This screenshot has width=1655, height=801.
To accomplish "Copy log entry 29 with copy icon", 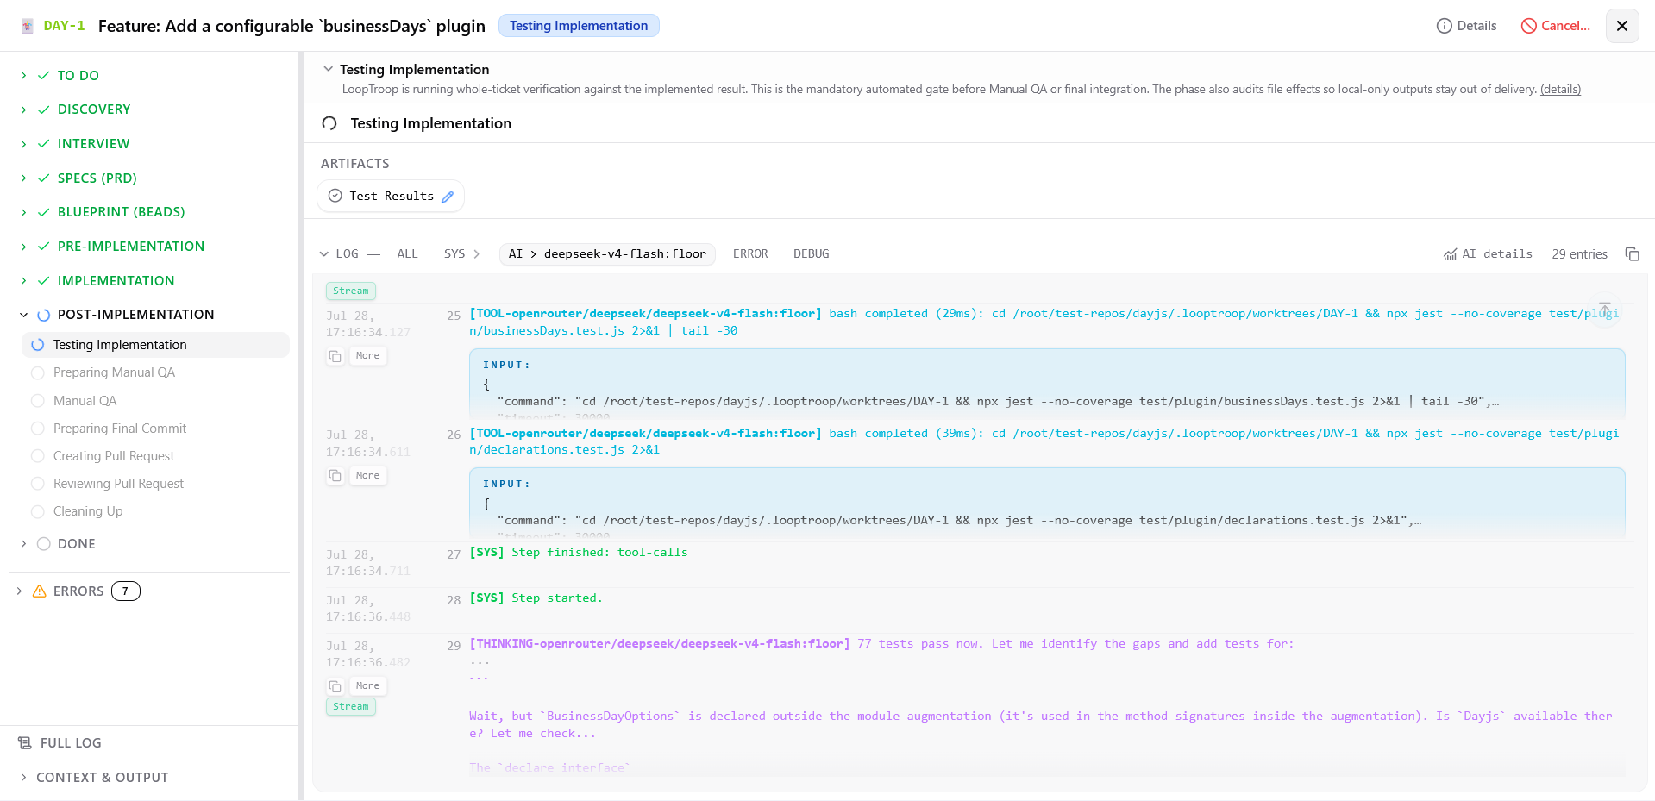I will point(335,686).
